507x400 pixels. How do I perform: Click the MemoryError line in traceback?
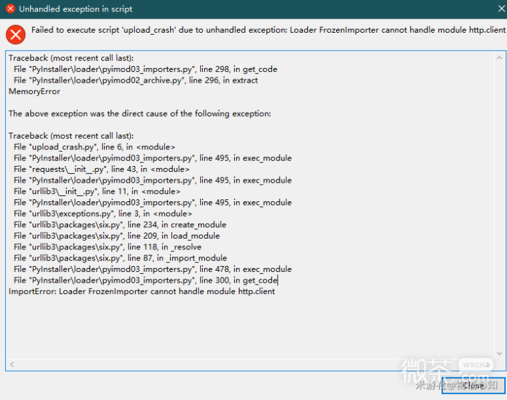pyautogui.click(x=34, y=91)
